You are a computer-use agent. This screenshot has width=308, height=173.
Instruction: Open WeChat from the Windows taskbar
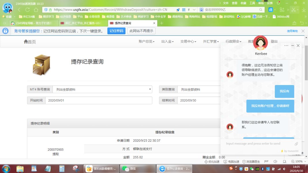[129, 168]
